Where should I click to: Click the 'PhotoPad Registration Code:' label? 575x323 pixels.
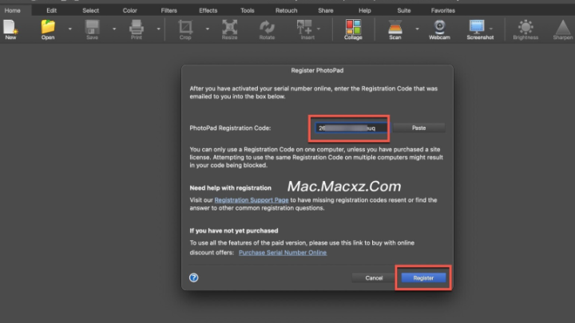pyautogui.click(x=230, y=128)
